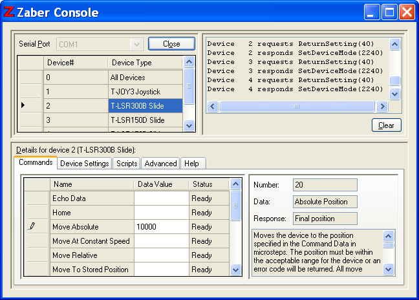Click the Device# column header
The image size is (419, 300).
76,63
